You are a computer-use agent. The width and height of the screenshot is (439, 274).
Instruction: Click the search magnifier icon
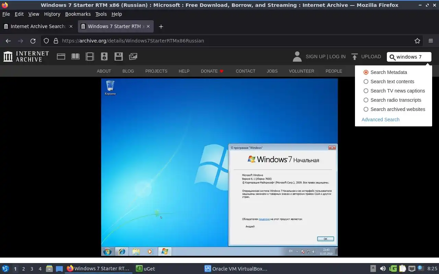(x=393, y=57)
